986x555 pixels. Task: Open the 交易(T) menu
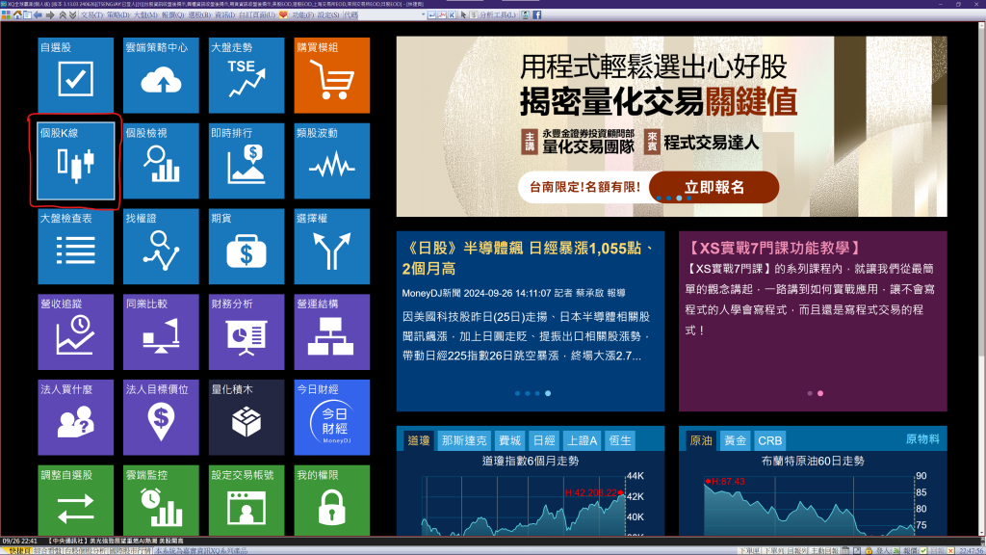91,14
